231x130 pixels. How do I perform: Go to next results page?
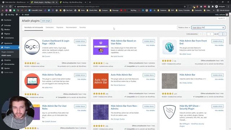coord(221,34)
